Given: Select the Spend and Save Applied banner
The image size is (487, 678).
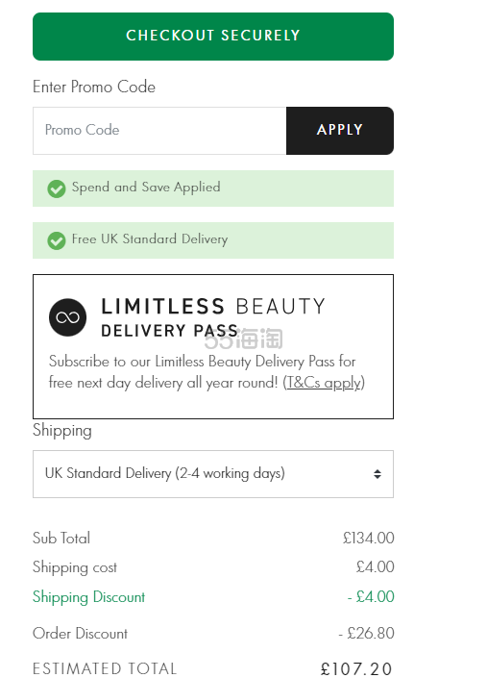Looking at the screenshot, I should coord(213,188).
